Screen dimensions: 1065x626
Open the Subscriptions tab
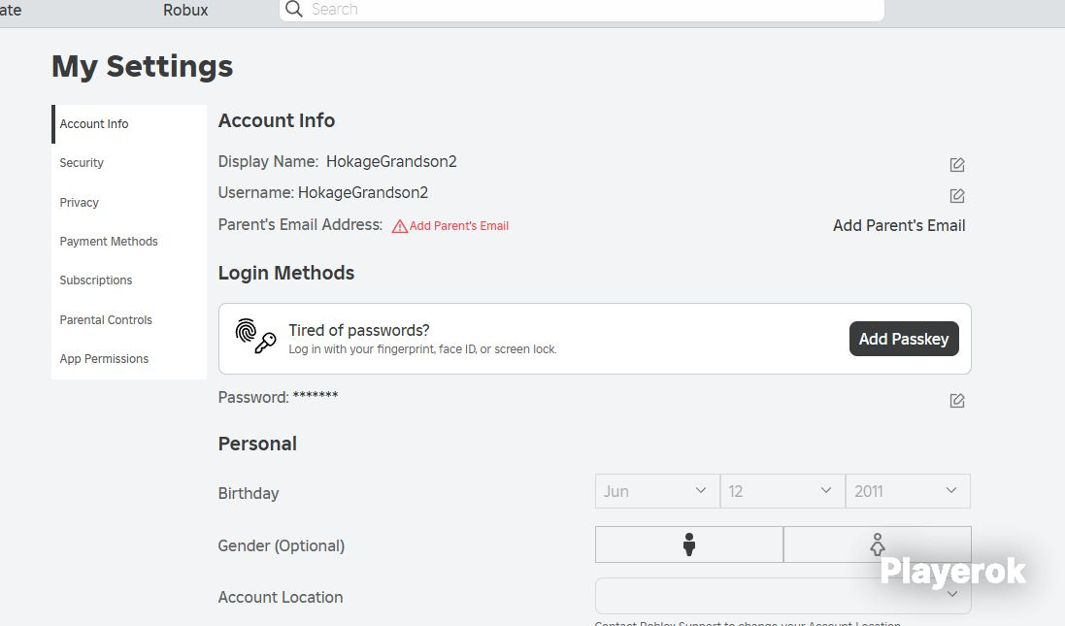coord(129,280)
